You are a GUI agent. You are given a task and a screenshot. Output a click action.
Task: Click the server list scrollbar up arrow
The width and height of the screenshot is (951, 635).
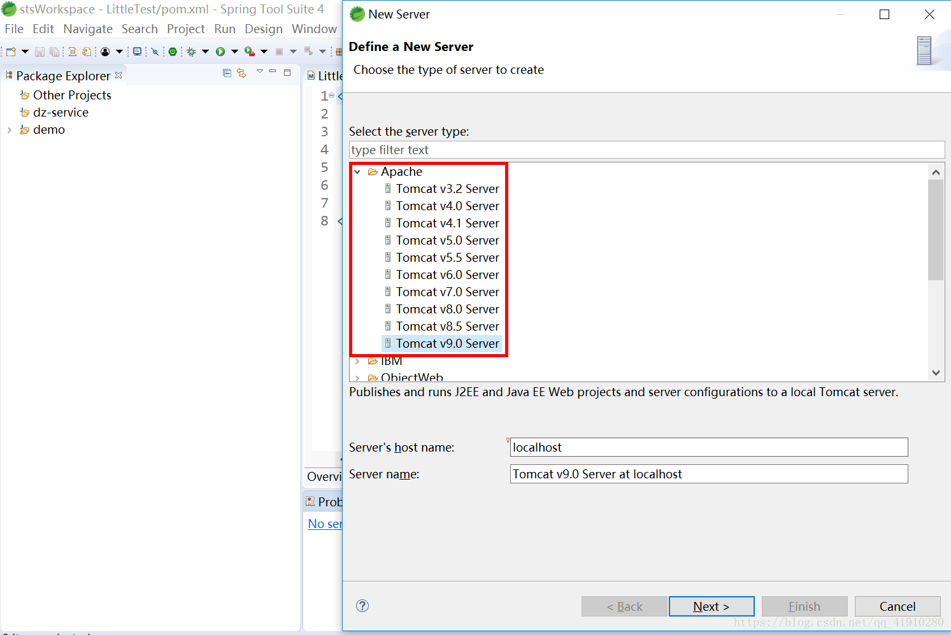(936, 172)
